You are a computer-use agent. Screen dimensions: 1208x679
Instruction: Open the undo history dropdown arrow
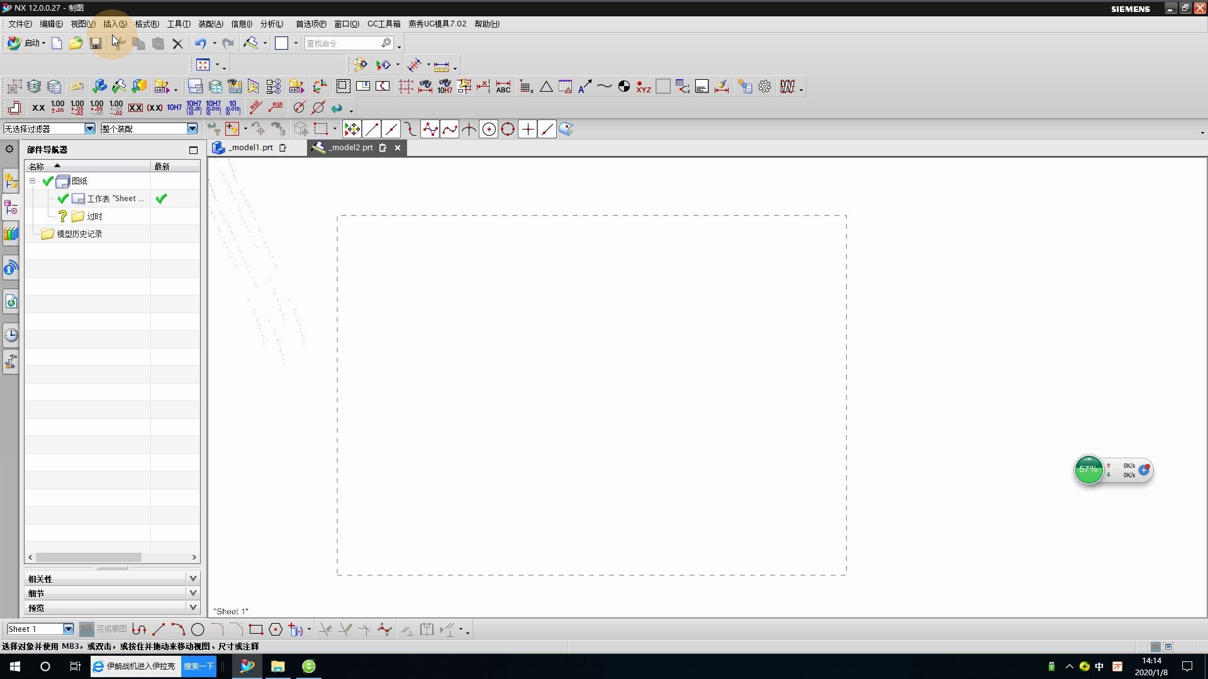pyautogui.click(x=215, y=43)
